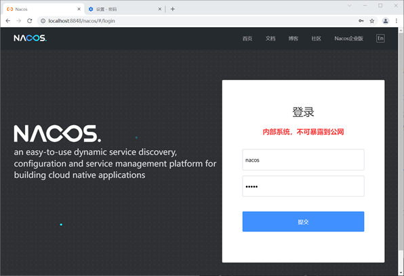Click the 登录 heading text

coord(303,112)
